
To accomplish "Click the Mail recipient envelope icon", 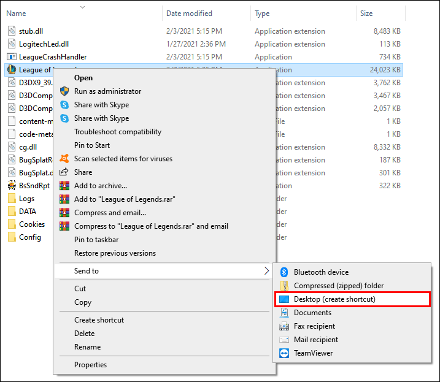I will click(x=284, y=340).
